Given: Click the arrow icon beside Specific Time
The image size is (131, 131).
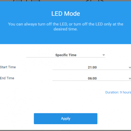Looking at the screenshot, I should 104,55.
